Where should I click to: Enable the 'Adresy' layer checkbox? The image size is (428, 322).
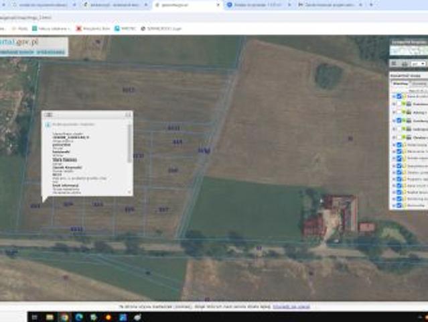pos(399,112)
